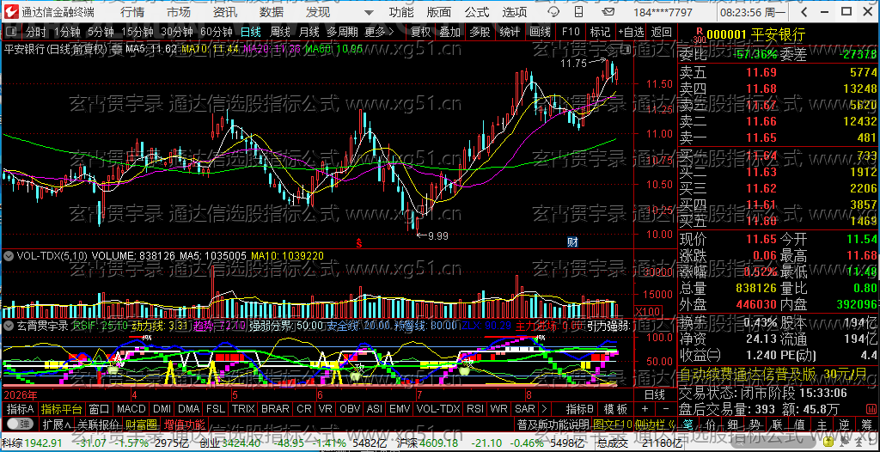Click the 卖五 11.69 order book row

coord(779,72)
